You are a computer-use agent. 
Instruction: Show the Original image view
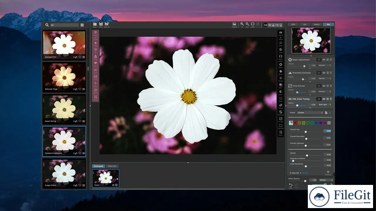(x=234, y=24)
